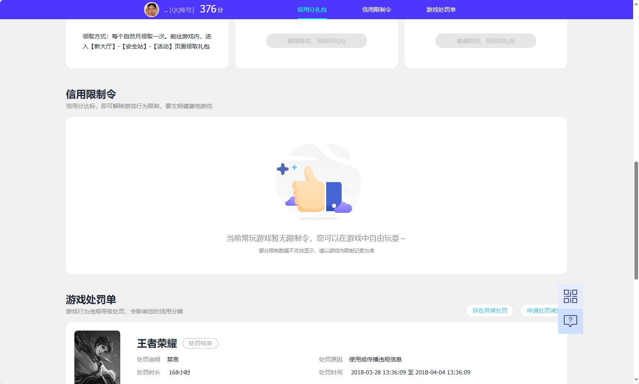
Task: Click the 信用限制令 section heading
Action: 91,94
